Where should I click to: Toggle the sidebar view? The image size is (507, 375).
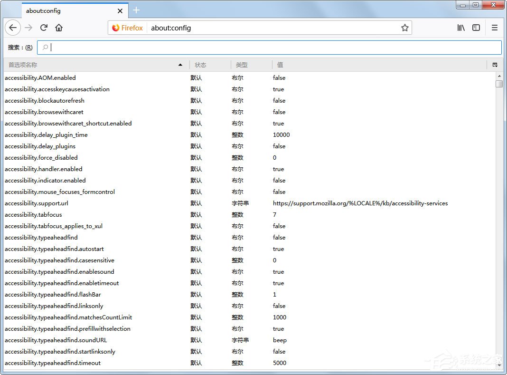coord(476,28)
